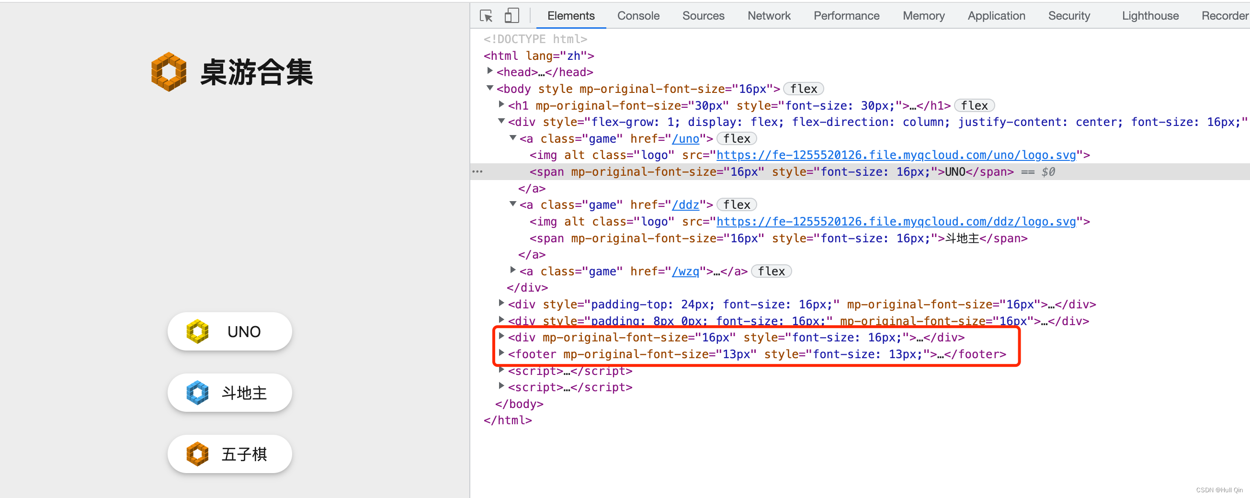Switch to the Network tab
Image resolution: width=1250 pixels, height=498 pixels.
[769, 16]
